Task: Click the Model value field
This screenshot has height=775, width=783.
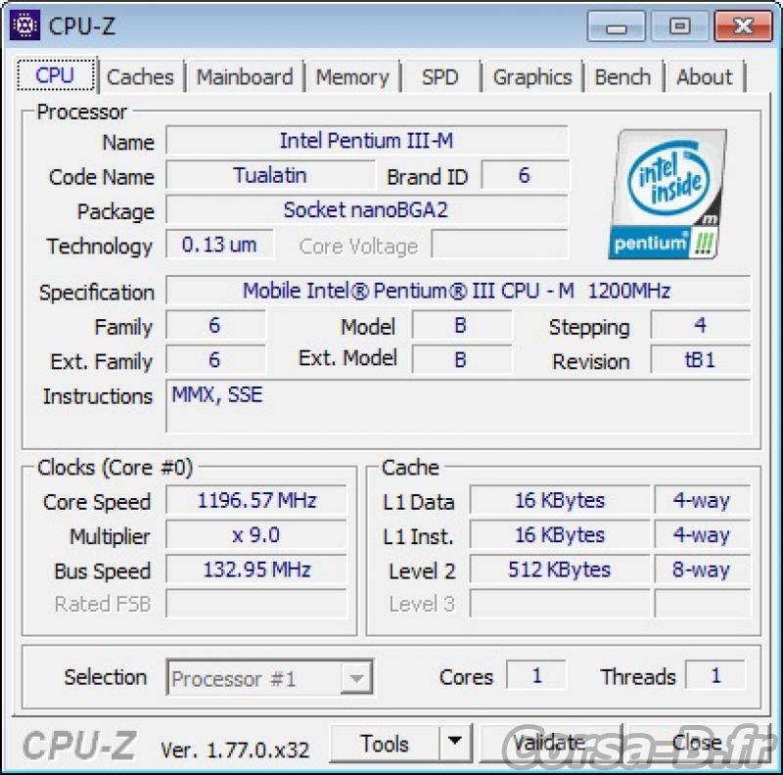Action: (x=461, y=325)
